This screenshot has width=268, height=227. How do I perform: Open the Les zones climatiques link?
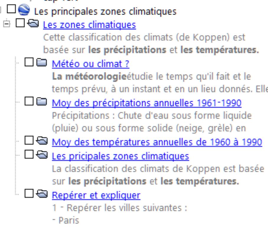(x=89, y=25)
